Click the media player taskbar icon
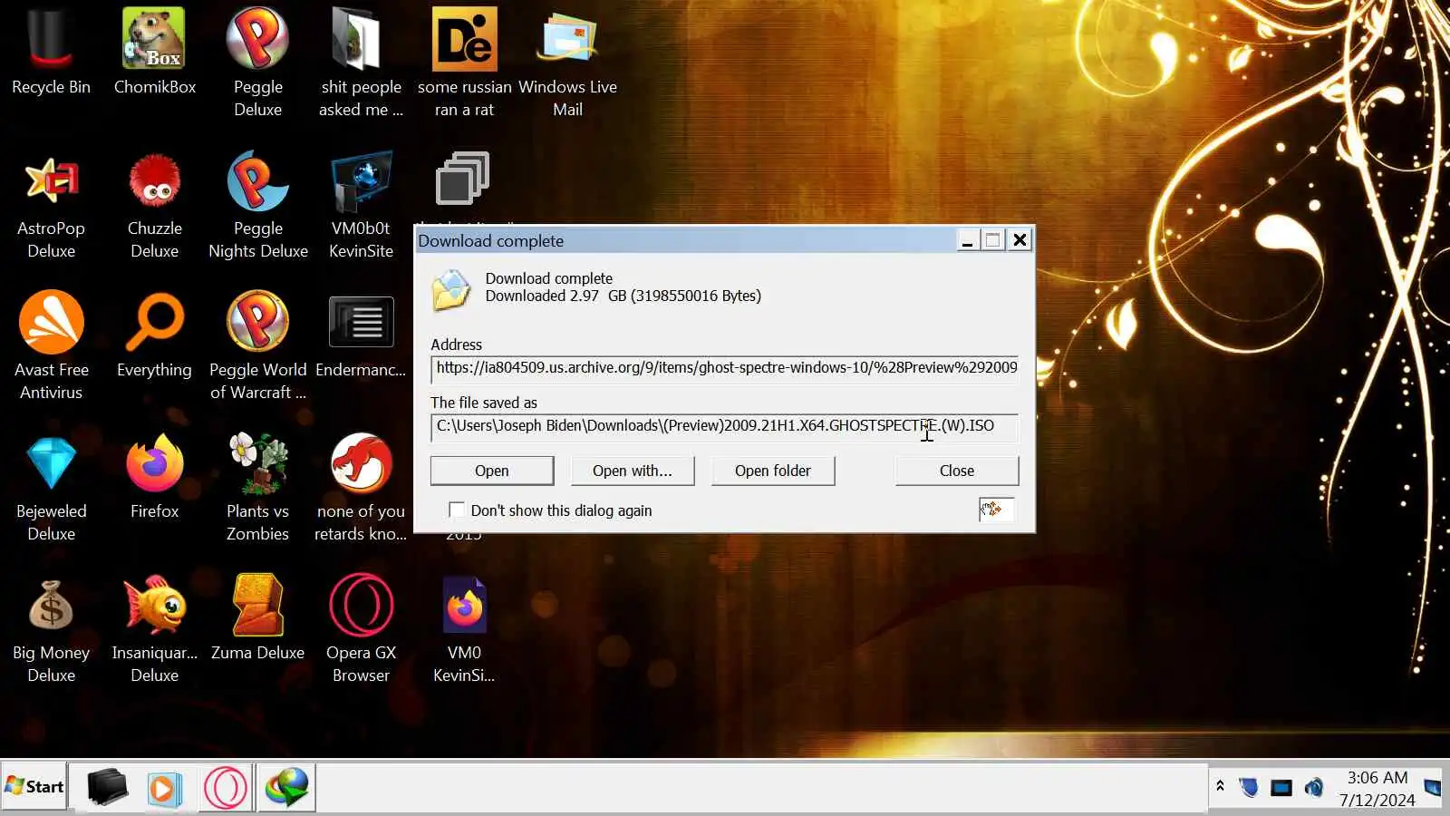 (164, 788)
